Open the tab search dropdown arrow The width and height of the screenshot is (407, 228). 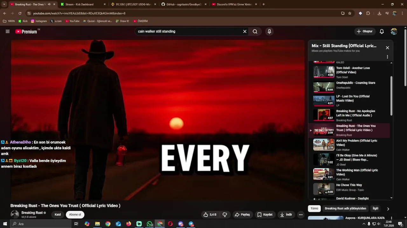click(x=4, y=4)
